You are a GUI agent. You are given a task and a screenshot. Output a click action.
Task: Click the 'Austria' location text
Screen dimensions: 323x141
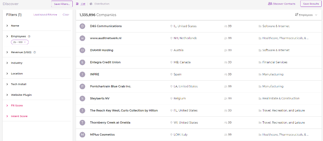[x=178, y=50]
